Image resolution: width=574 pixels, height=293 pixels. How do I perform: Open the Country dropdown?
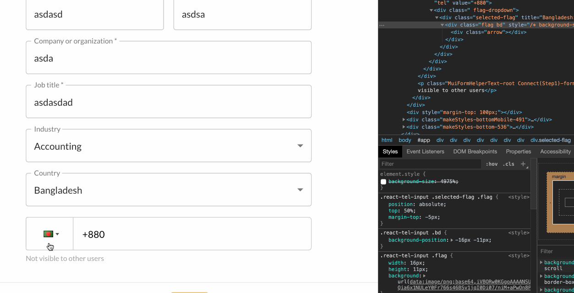[x=300, y=189]
